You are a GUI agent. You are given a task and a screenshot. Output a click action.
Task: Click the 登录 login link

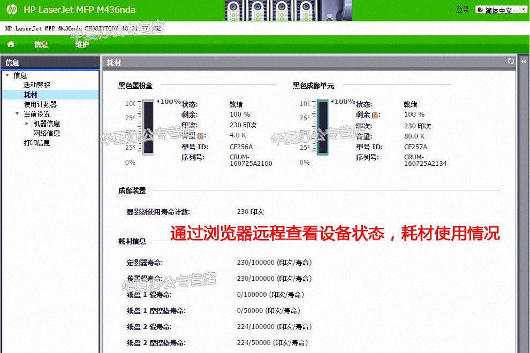(x=463, y=10)
